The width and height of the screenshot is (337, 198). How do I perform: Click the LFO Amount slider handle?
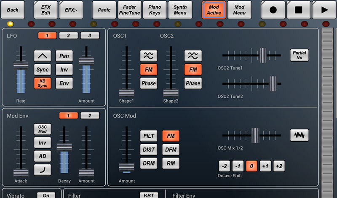pyautogui.click(x=86, y=61)
